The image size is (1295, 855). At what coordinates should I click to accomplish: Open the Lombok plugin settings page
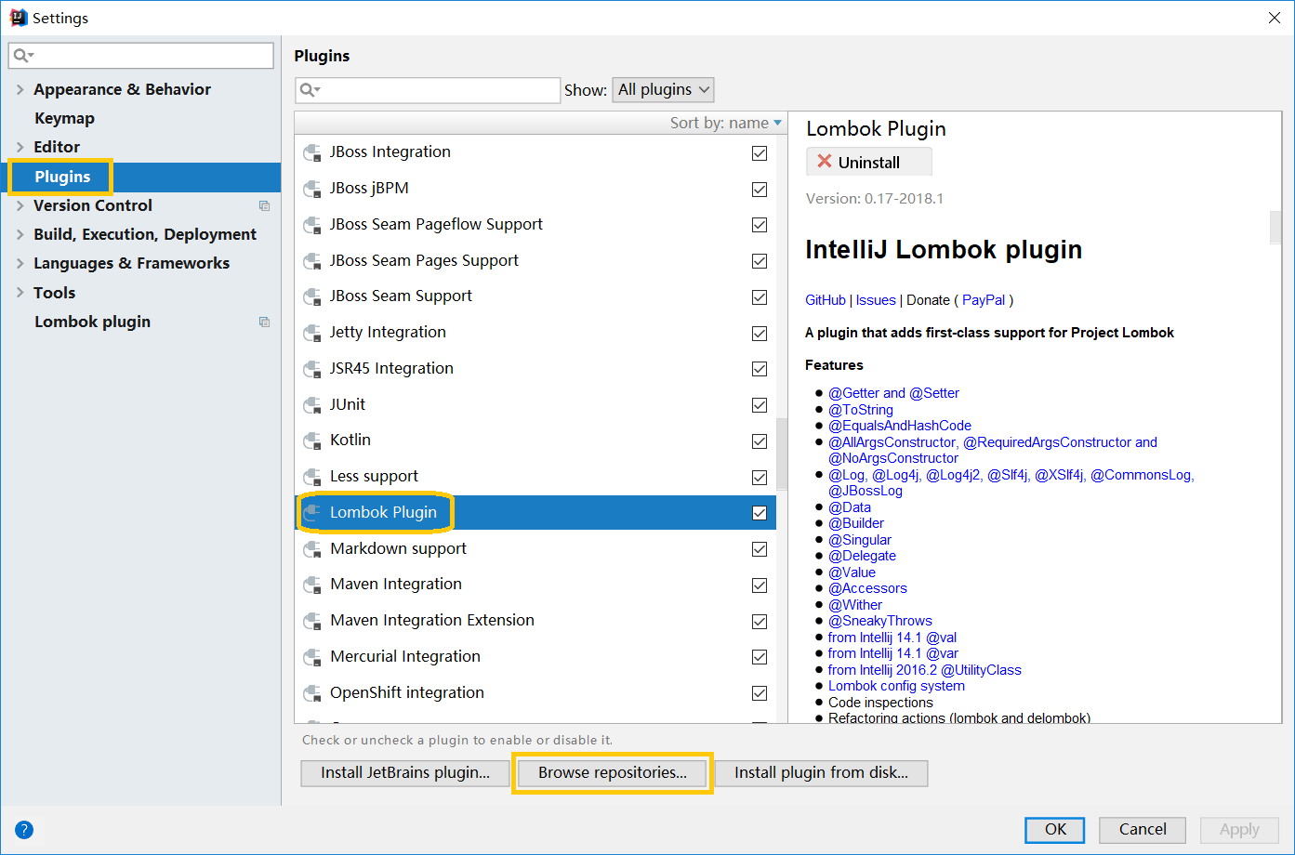(92, 322)
